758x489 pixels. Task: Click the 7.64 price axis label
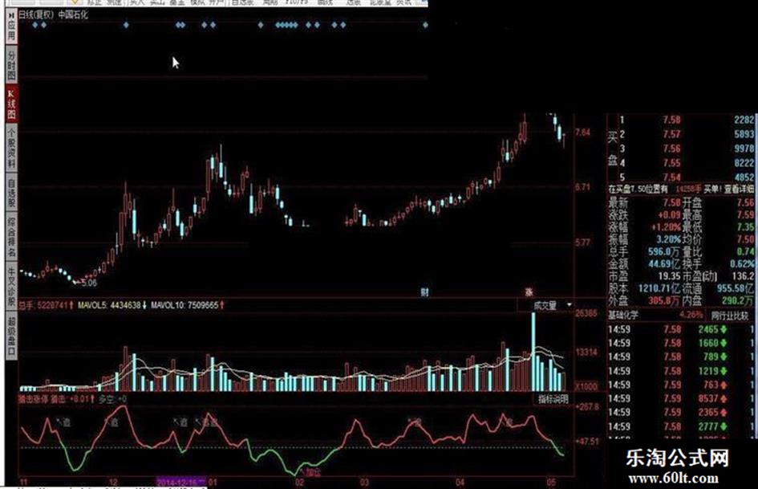(582, 132)
